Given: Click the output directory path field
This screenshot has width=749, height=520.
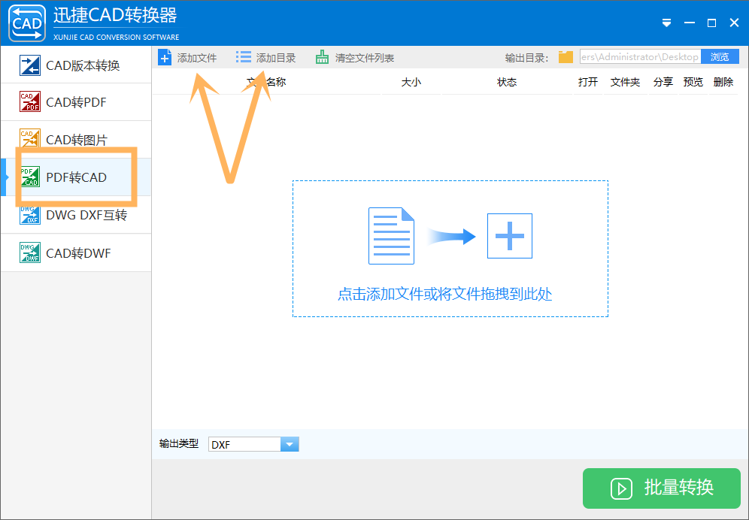Looking at the screenshot, I should point(640,57).
